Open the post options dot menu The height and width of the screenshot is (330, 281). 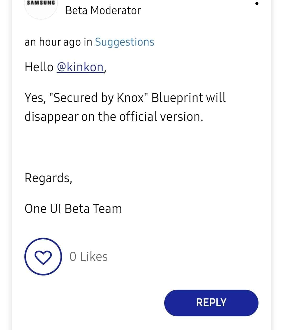pyautogui.click(x=257, y=3)
